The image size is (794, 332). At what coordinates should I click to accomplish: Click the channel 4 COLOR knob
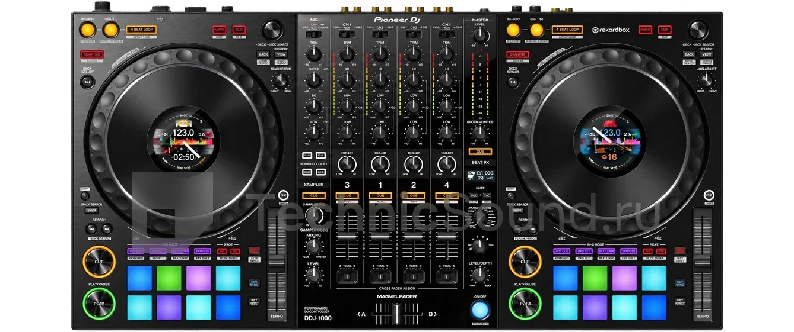coord(446,165)
